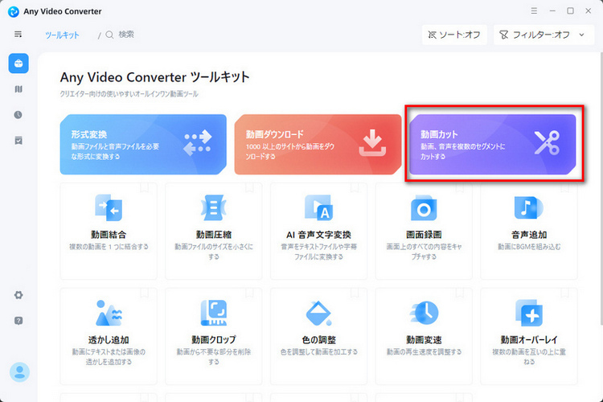The width and height of the screenshot is (603, 402).
Task: Click the user account avatar
Action: point(19,372)
